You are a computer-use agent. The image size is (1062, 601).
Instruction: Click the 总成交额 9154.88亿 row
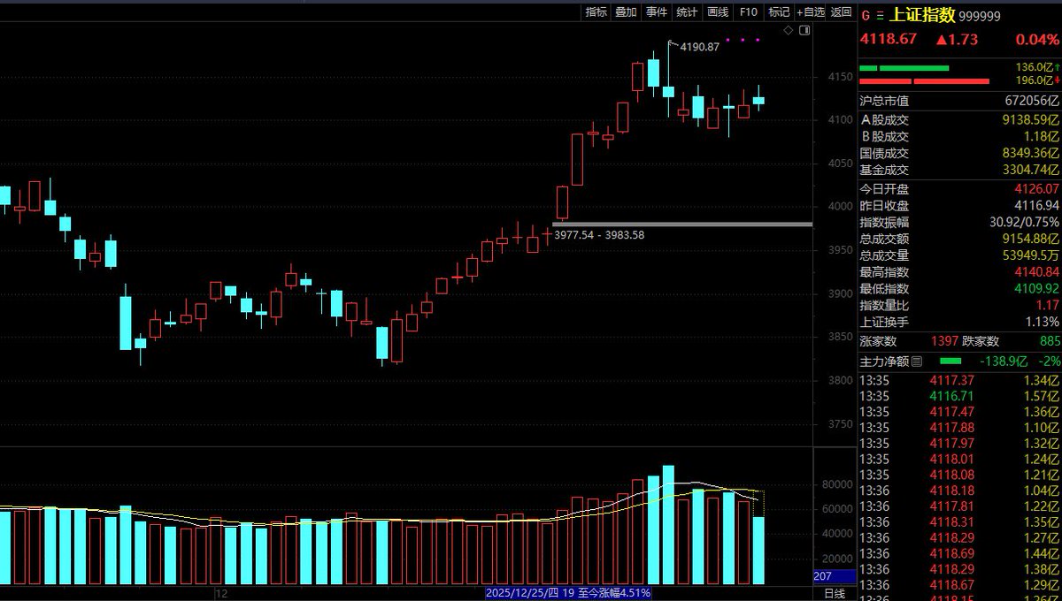tap(959, 239)
